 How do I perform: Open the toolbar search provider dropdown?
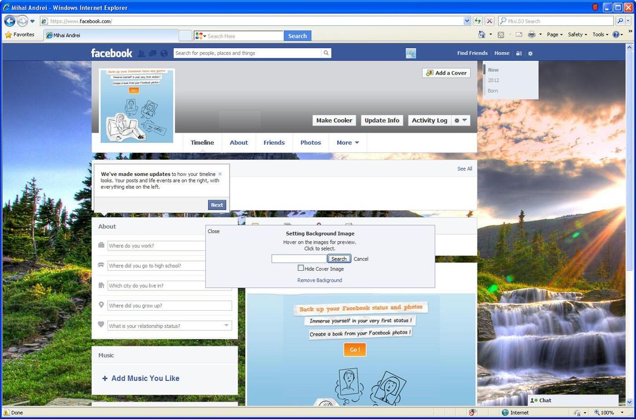201,36
